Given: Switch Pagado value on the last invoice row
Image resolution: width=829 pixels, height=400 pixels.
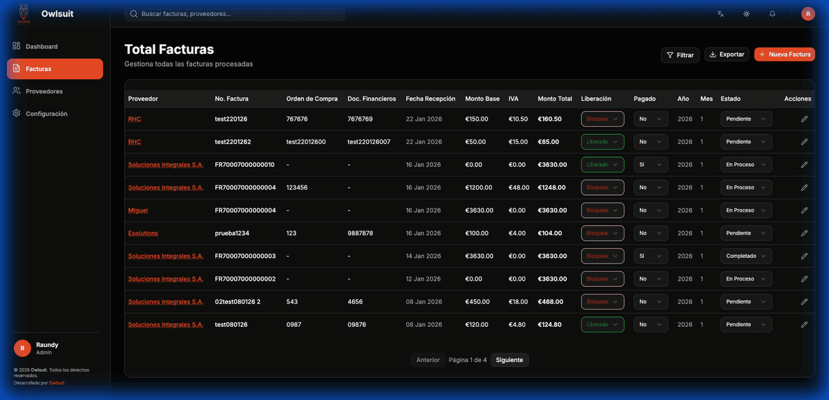Looking at the screenshot, I should coord(650,324).
